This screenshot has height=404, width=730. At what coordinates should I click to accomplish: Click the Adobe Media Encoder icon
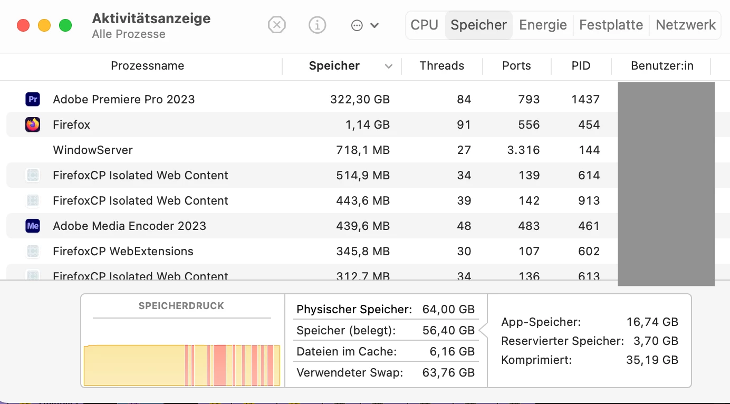[x=33, y=226]
